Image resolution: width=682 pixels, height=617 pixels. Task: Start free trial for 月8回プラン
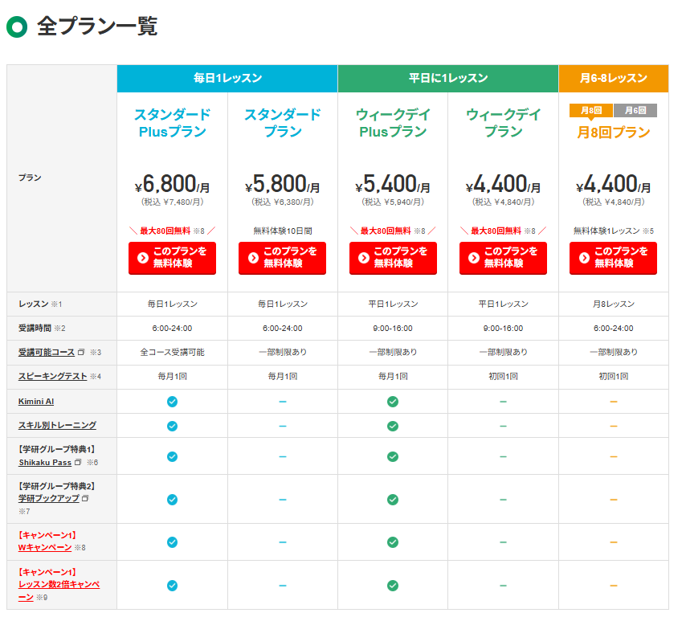pos(613,258)
